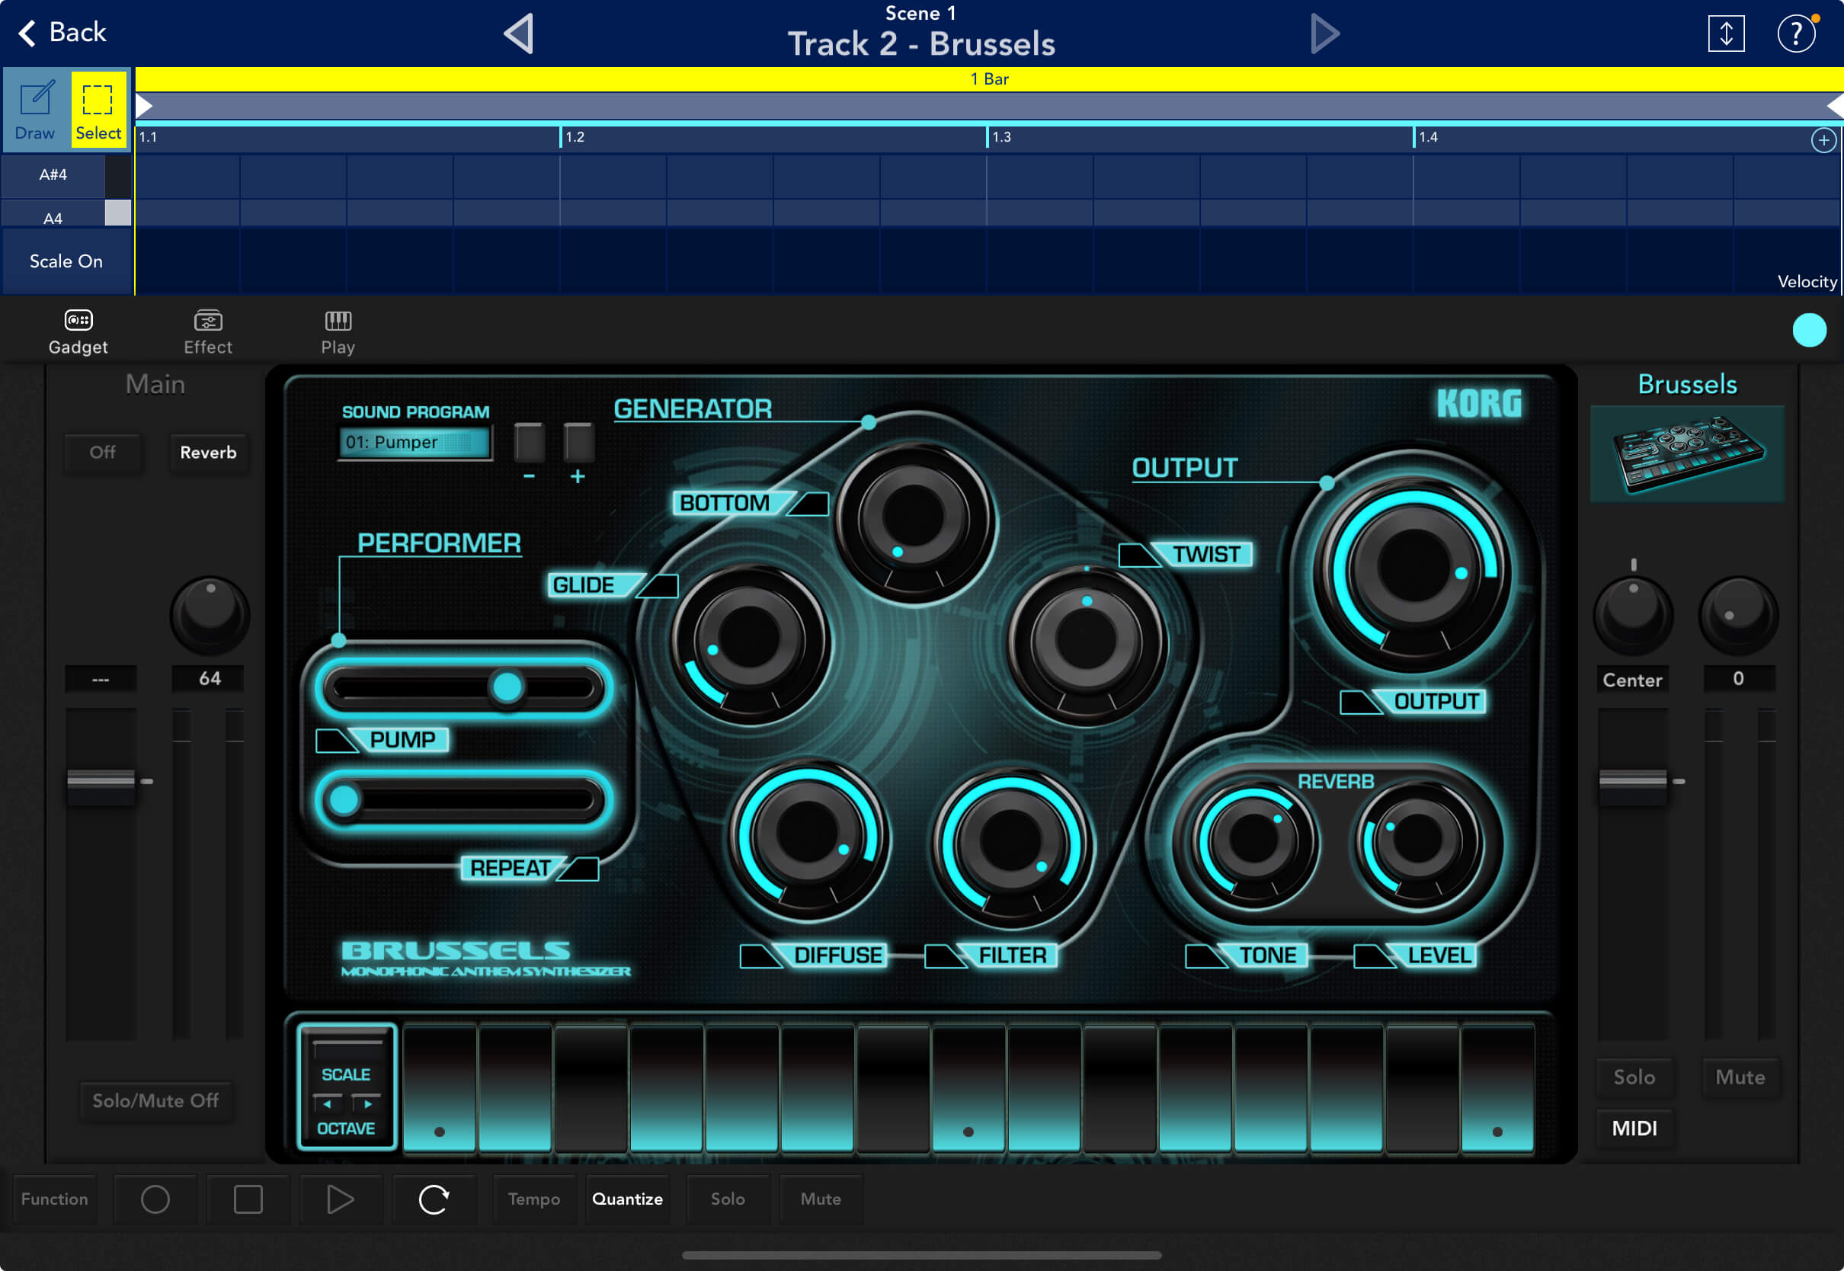Play the first keyboard pad
Viewport: 1844px width, 1271px height.
click(x=440, y=1088)
